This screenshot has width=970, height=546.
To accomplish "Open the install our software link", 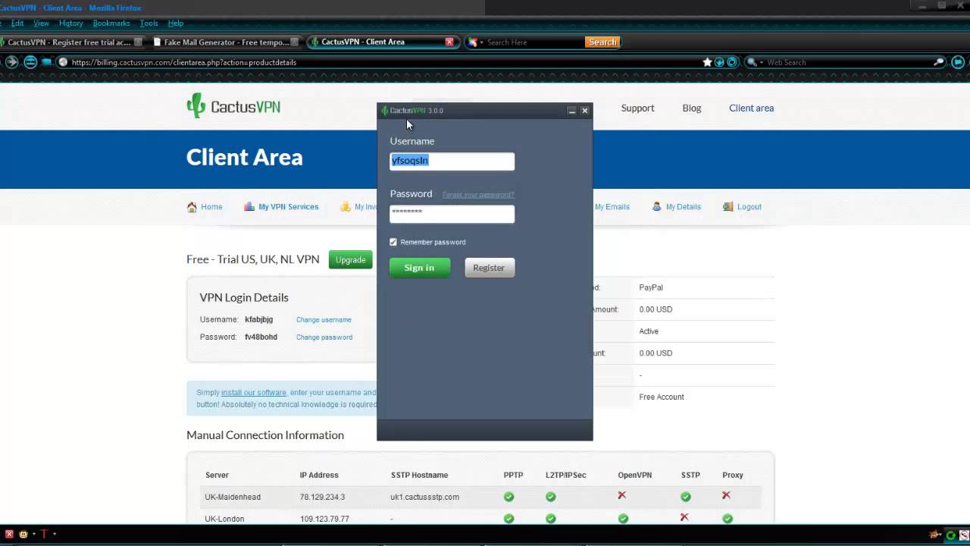I will tap(254, 393).
